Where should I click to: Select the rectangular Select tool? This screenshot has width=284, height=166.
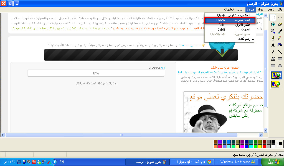click(273, 18)
